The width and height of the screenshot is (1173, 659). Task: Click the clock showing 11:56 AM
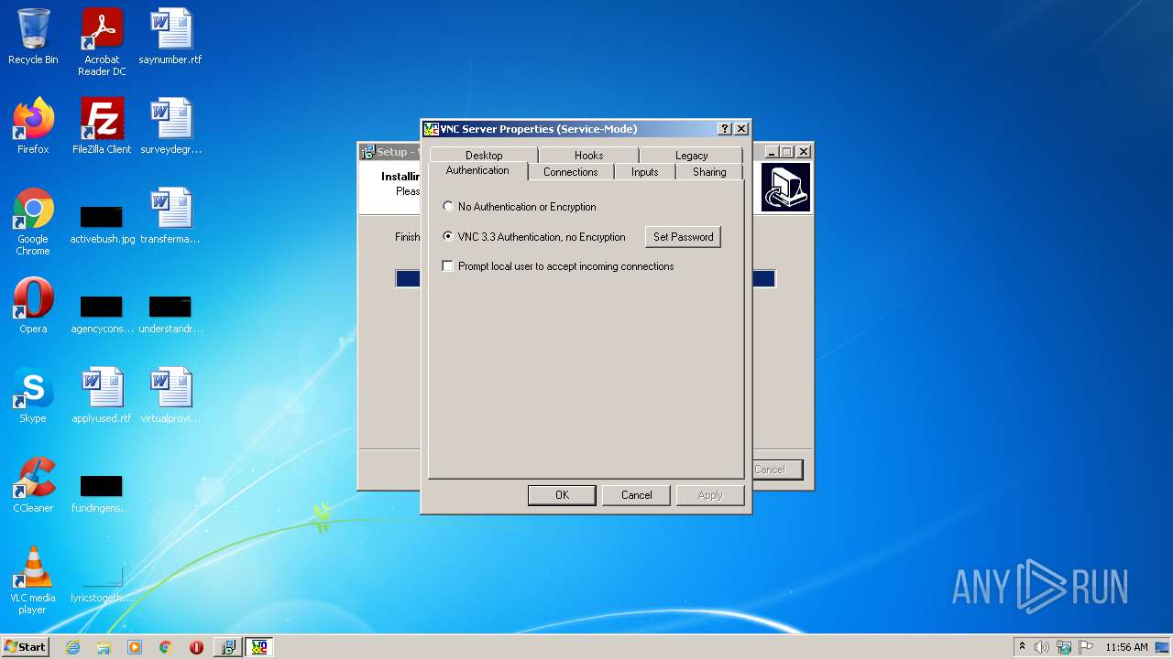point(1126,647)
